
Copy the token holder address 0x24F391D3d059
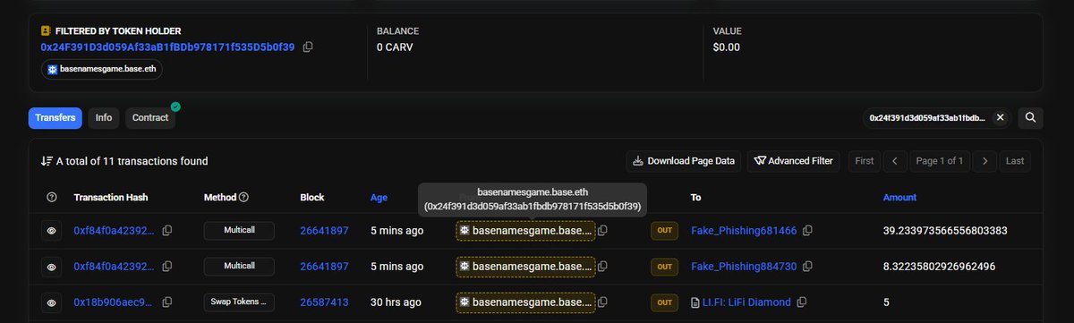click(x=308, y=47)
